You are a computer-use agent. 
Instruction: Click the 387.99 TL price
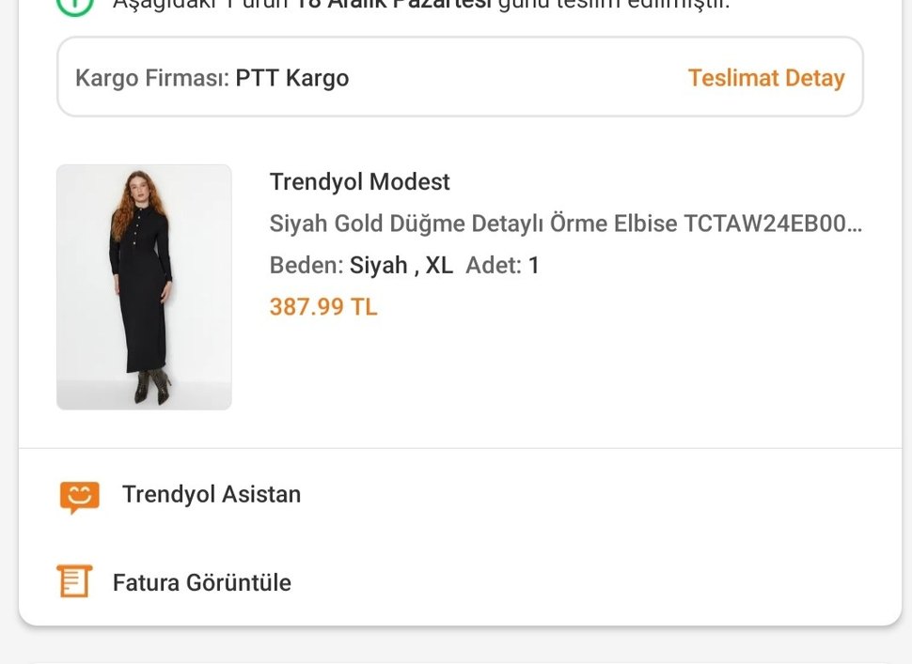coord(322,306)
